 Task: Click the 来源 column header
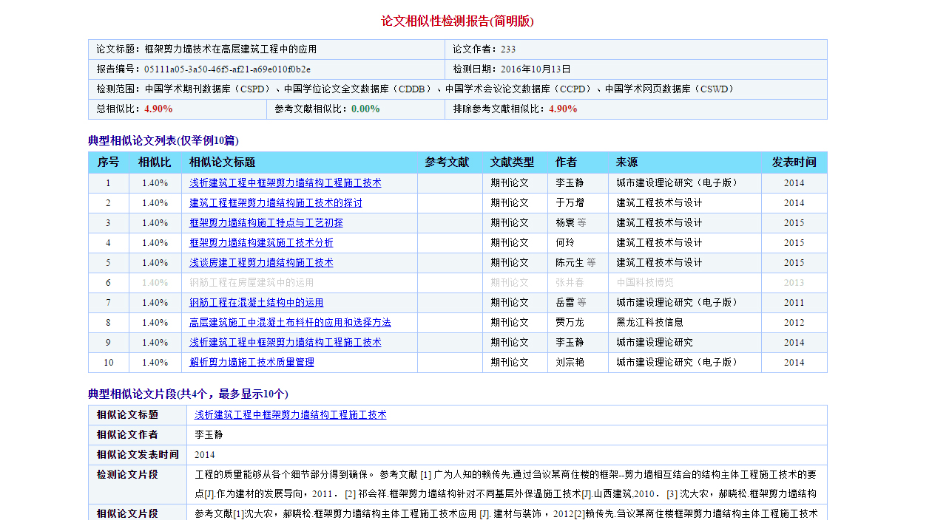[x=627, y=162]
